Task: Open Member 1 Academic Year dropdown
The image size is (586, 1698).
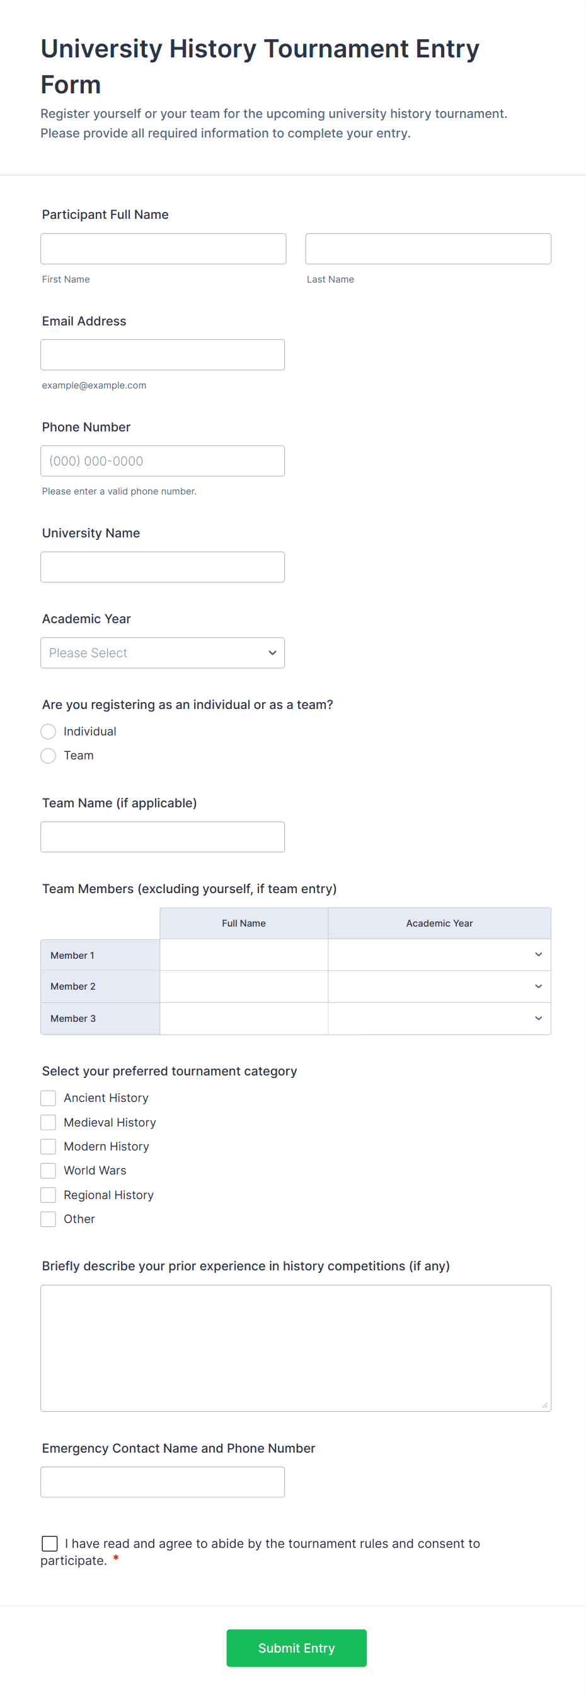Action: (439, 954)
